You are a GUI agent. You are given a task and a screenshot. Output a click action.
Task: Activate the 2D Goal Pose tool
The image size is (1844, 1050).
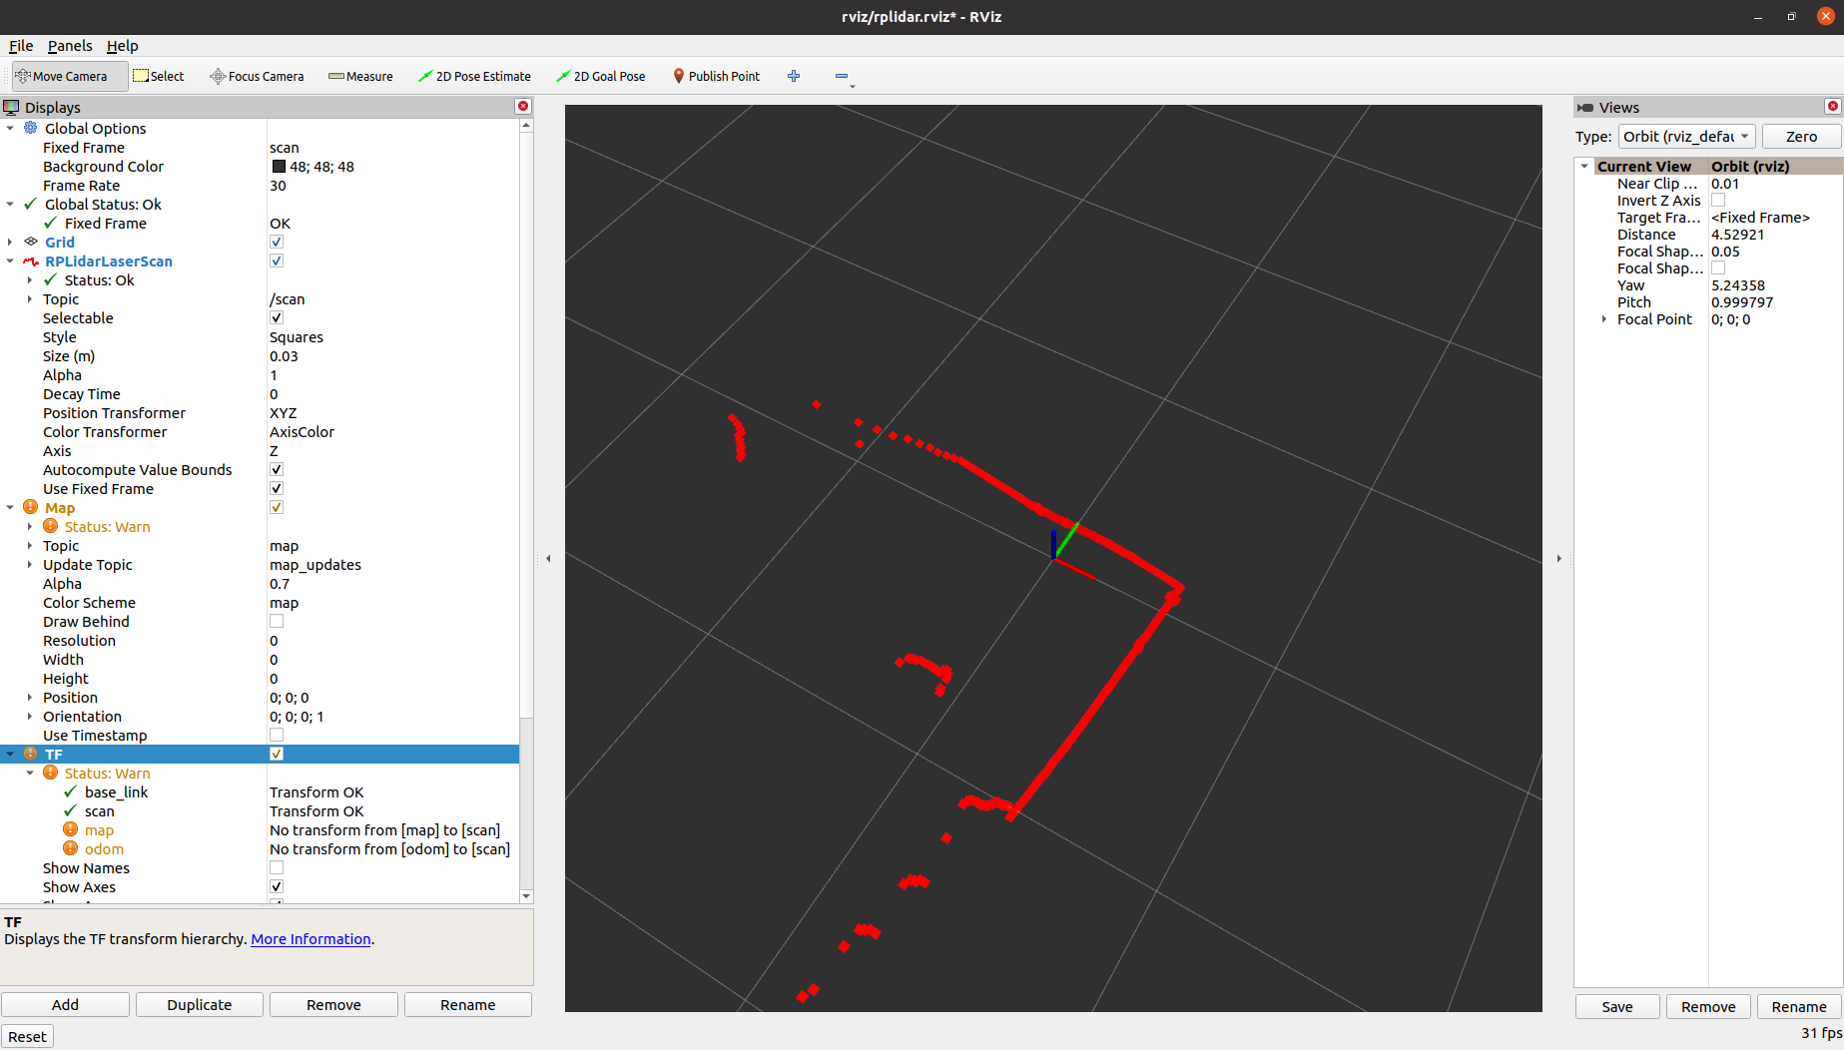tap(601, 76)
